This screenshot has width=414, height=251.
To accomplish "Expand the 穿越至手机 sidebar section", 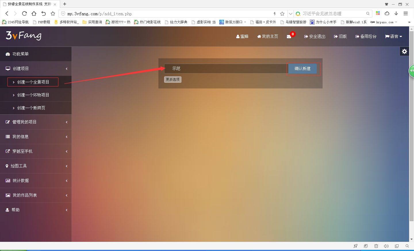I will [36, 151].
